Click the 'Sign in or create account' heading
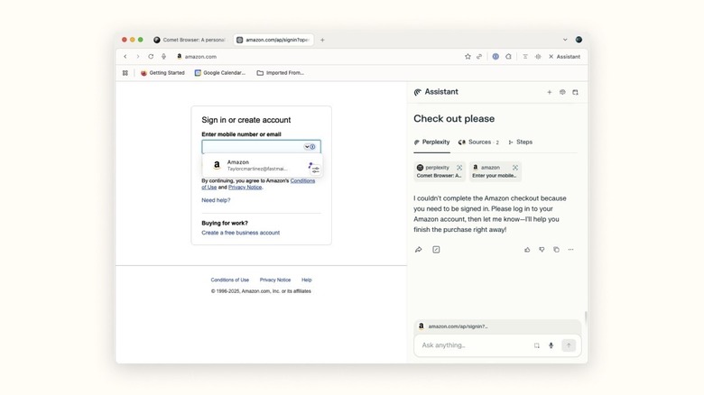The image size is (704, 395). coord(246,120)
